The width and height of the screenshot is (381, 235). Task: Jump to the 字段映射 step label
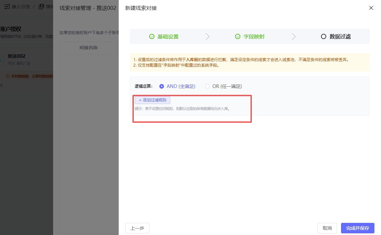(254, 36)
